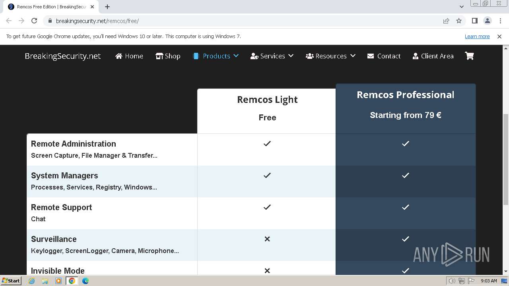Click the Remcos Professional column header
Viewport: 509px width, 286px height.
tap(405, 95)
